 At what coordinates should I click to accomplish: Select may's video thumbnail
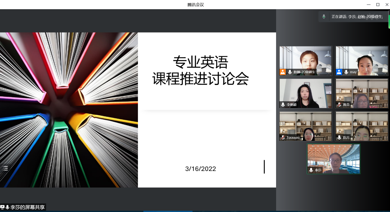[362, 60]
